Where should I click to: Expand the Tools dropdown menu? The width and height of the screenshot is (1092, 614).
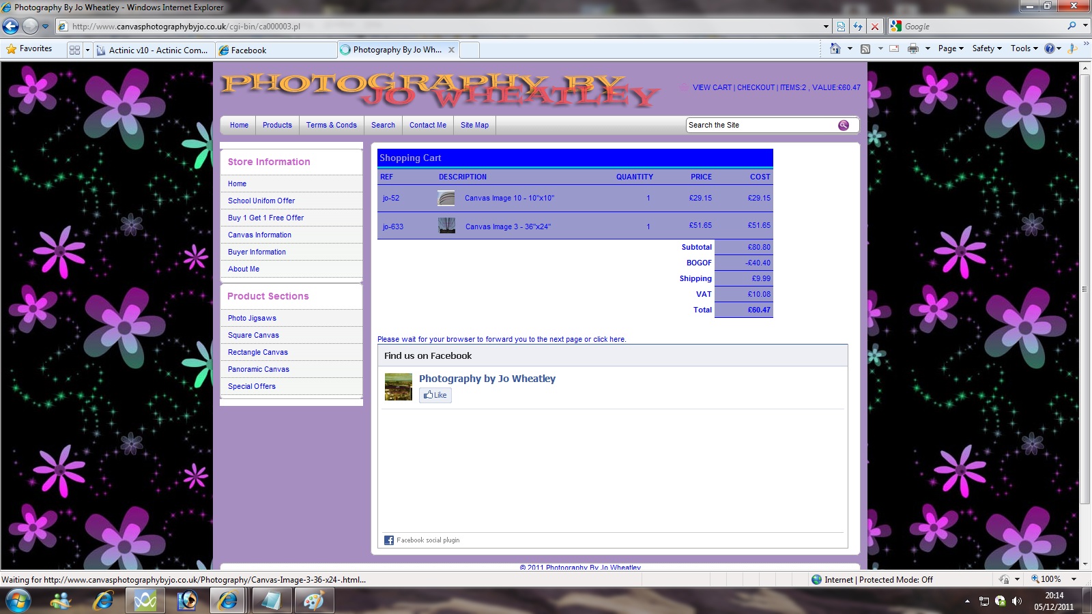coord(1024,48)
